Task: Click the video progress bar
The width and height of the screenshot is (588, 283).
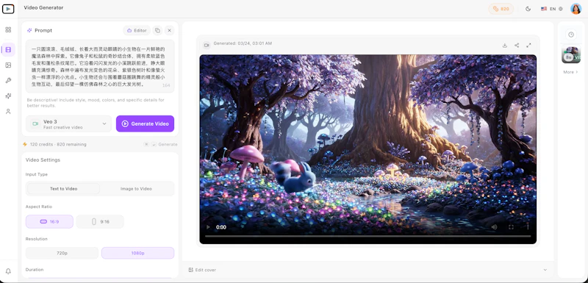Action: click(x=368, y=236)
